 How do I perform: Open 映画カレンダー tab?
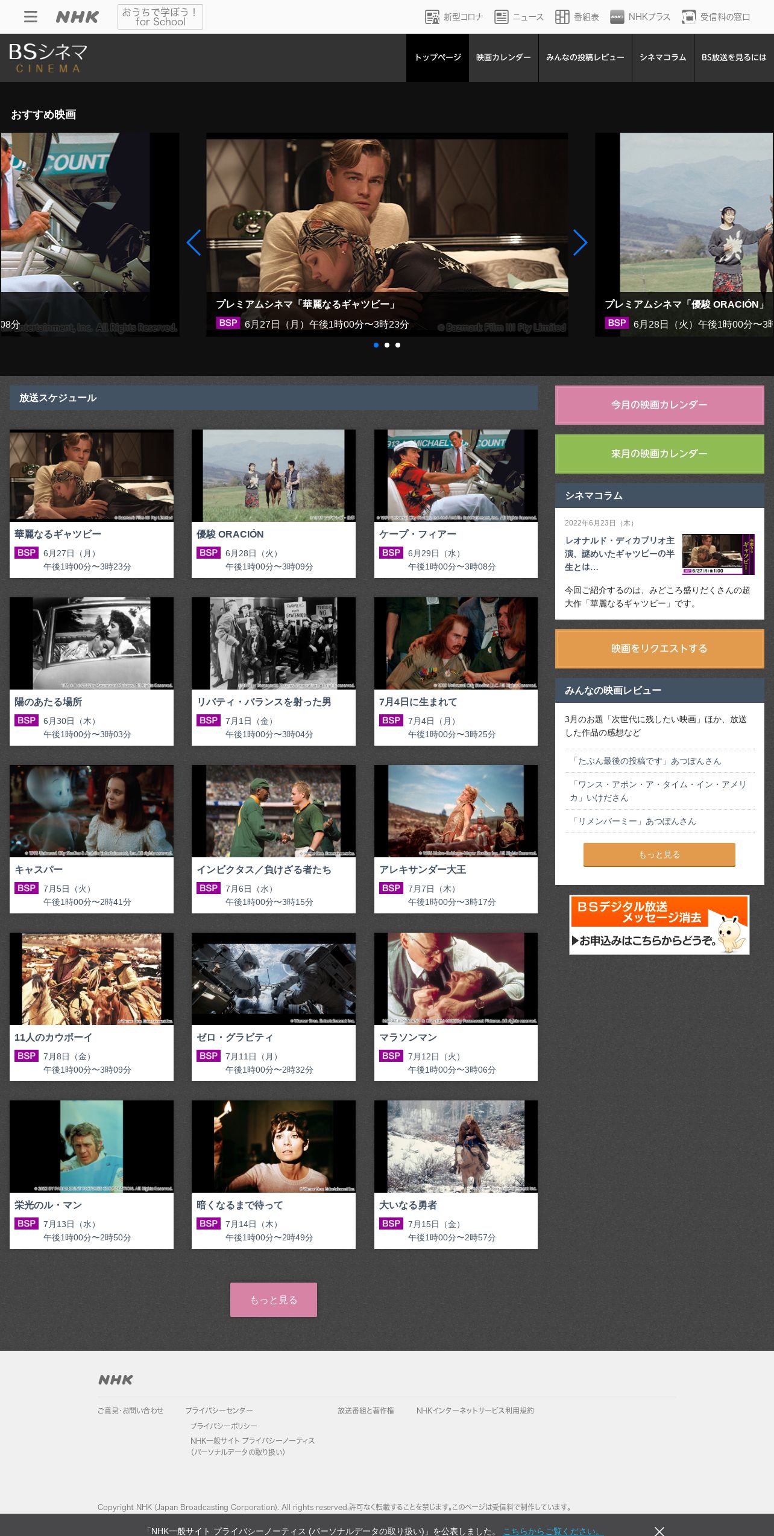click(503, 57)
